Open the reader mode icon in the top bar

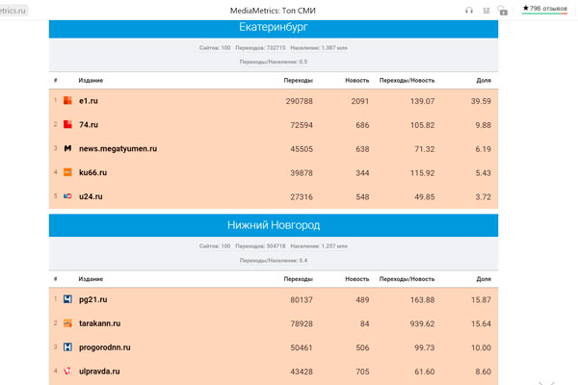point(486,11)
